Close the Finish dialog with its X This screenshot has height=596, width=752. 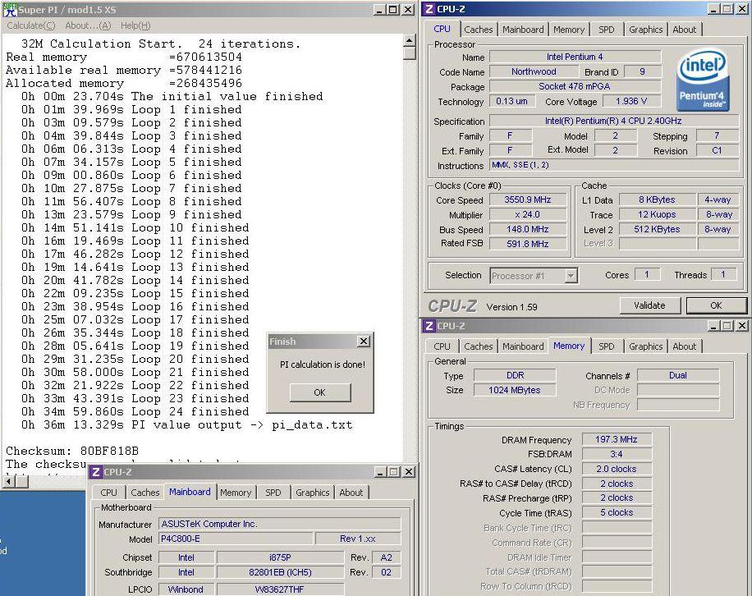pyautogui.click(x=364, y=341)
